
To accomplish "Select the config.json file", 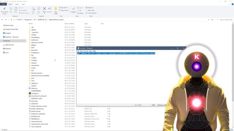I will click(35, 94).
